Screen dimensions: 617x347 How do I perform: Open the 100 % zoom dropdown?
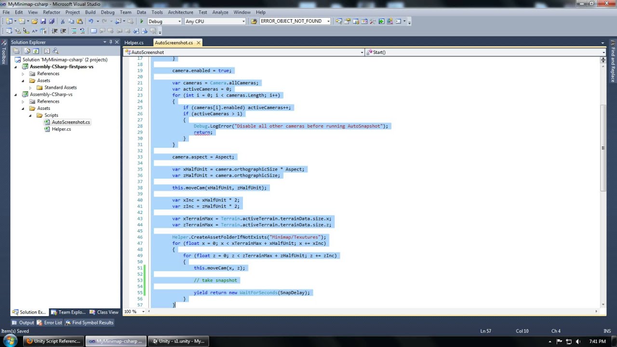point(143,312)
